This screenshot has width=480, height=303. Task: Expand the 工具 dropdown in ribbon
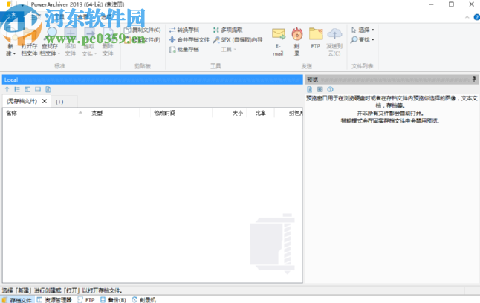228,50
